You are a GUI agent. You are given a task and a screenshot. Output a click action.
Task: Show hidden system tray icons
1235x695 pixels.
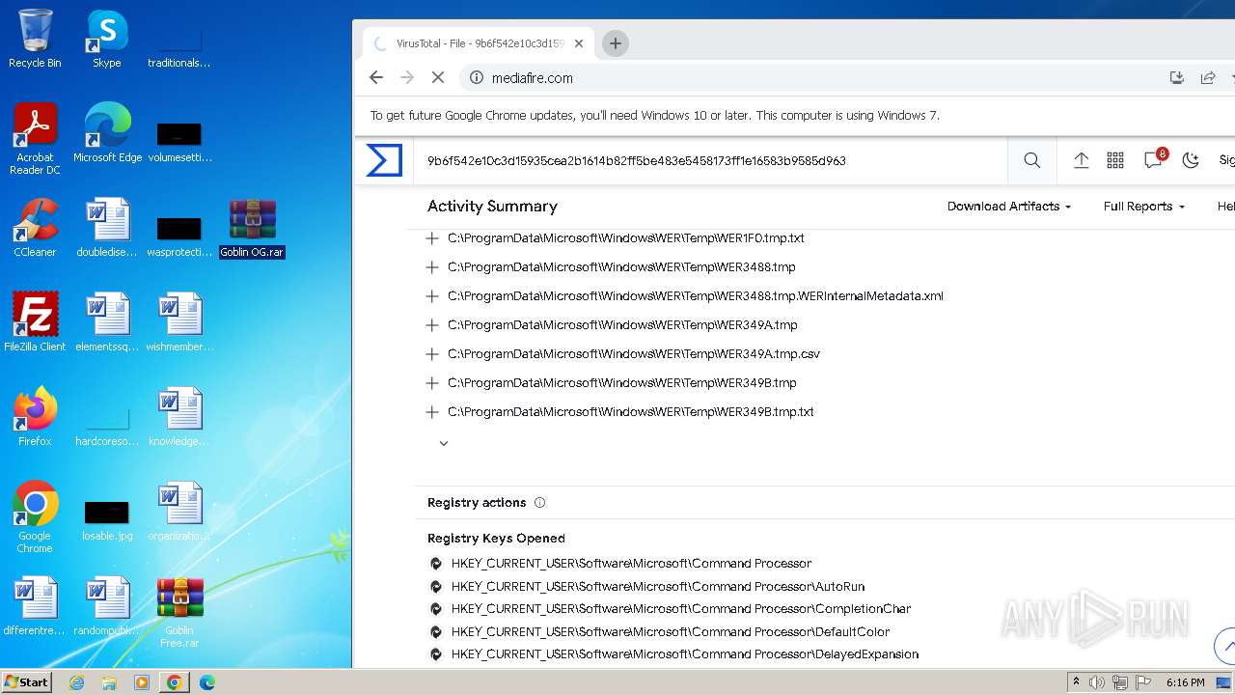(1075, 682)
